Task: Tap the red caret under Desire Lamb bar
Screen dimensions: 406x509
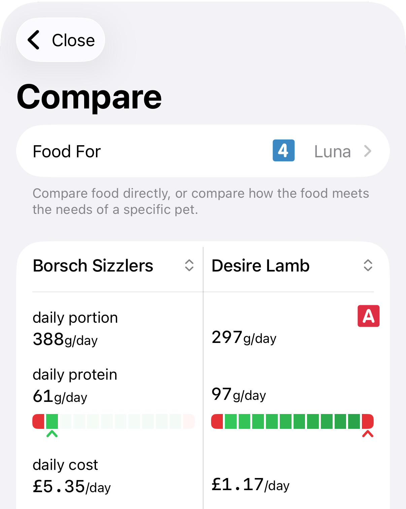Action: 368,434
